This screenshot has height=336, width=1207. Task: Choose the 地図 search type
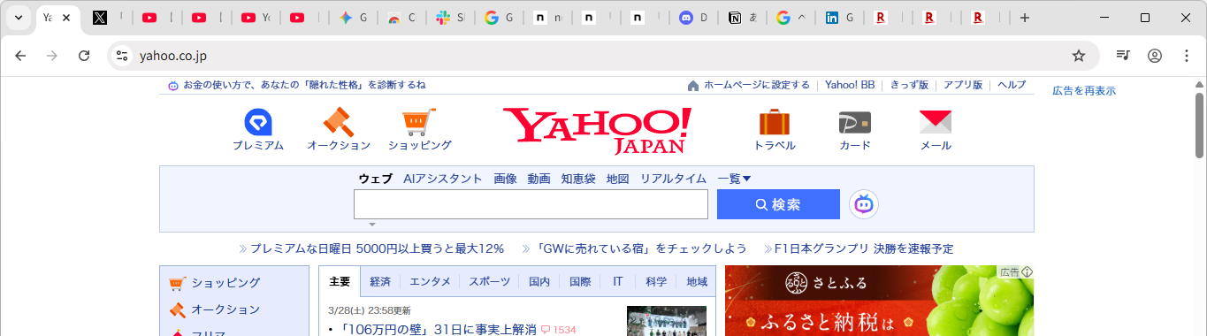click(617, 179)
